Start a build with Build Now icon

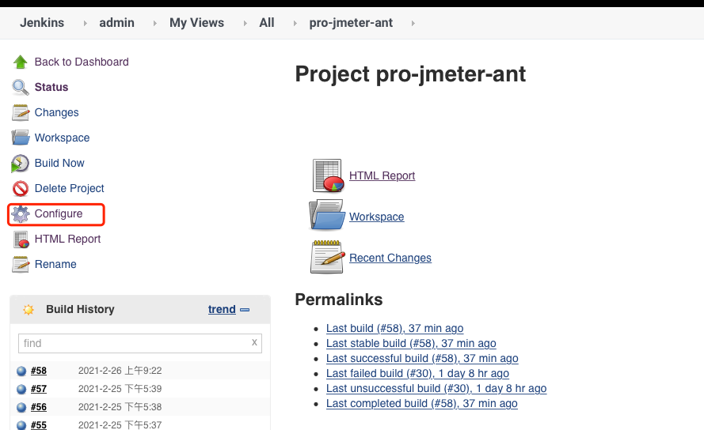21,163
